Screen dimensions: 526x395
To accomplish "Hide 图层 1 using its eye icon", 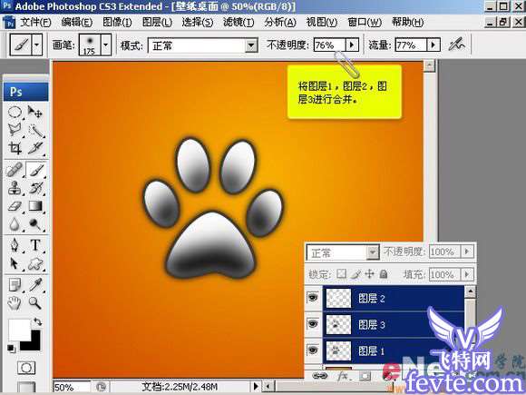I will tap(313, 351).
